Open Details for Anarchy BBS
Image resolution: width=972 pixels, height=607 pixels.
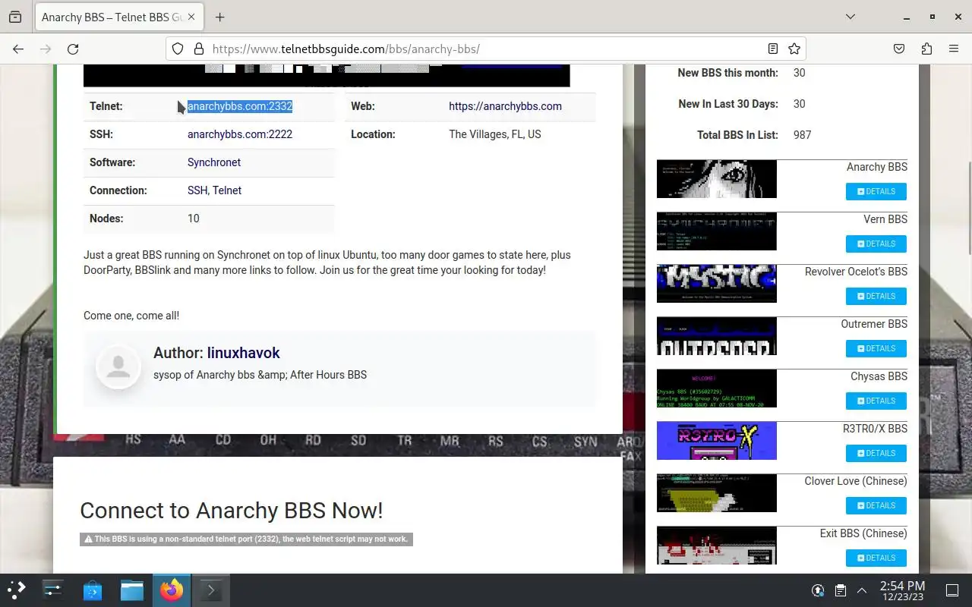point(876,191)
